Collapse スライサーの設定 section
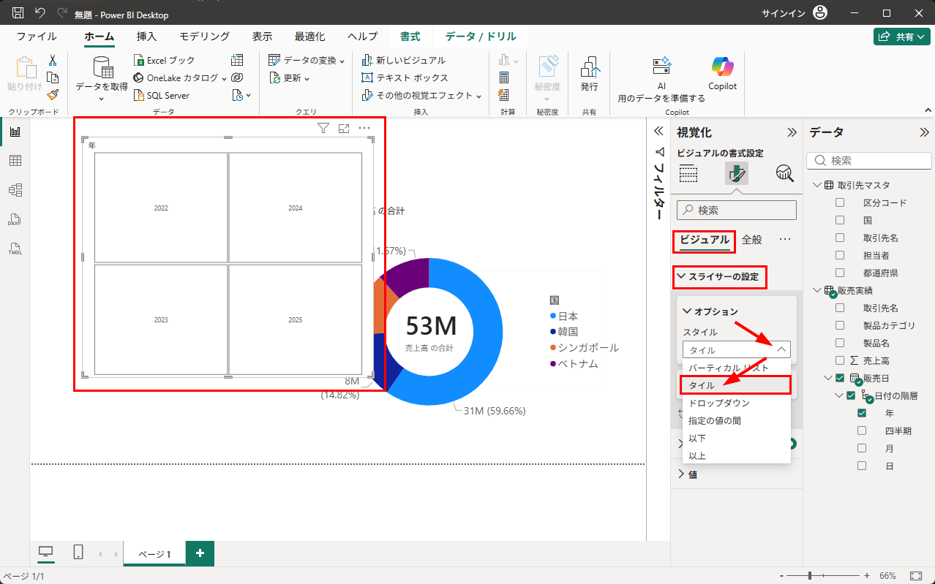 pos(681,277)
